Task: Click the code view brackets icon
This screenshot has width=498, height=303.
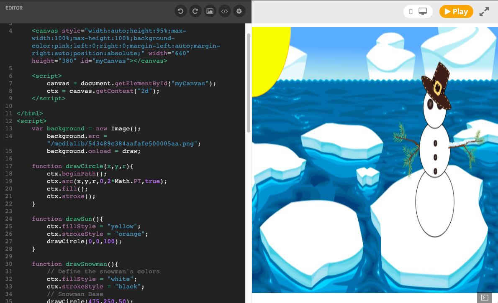Action: click(x=225, y=11)
